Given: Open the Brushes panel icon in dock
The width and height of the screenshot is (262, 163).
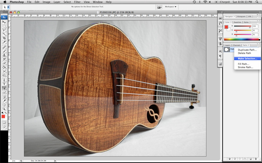Looking at the screenshot, I should [220, 39].
